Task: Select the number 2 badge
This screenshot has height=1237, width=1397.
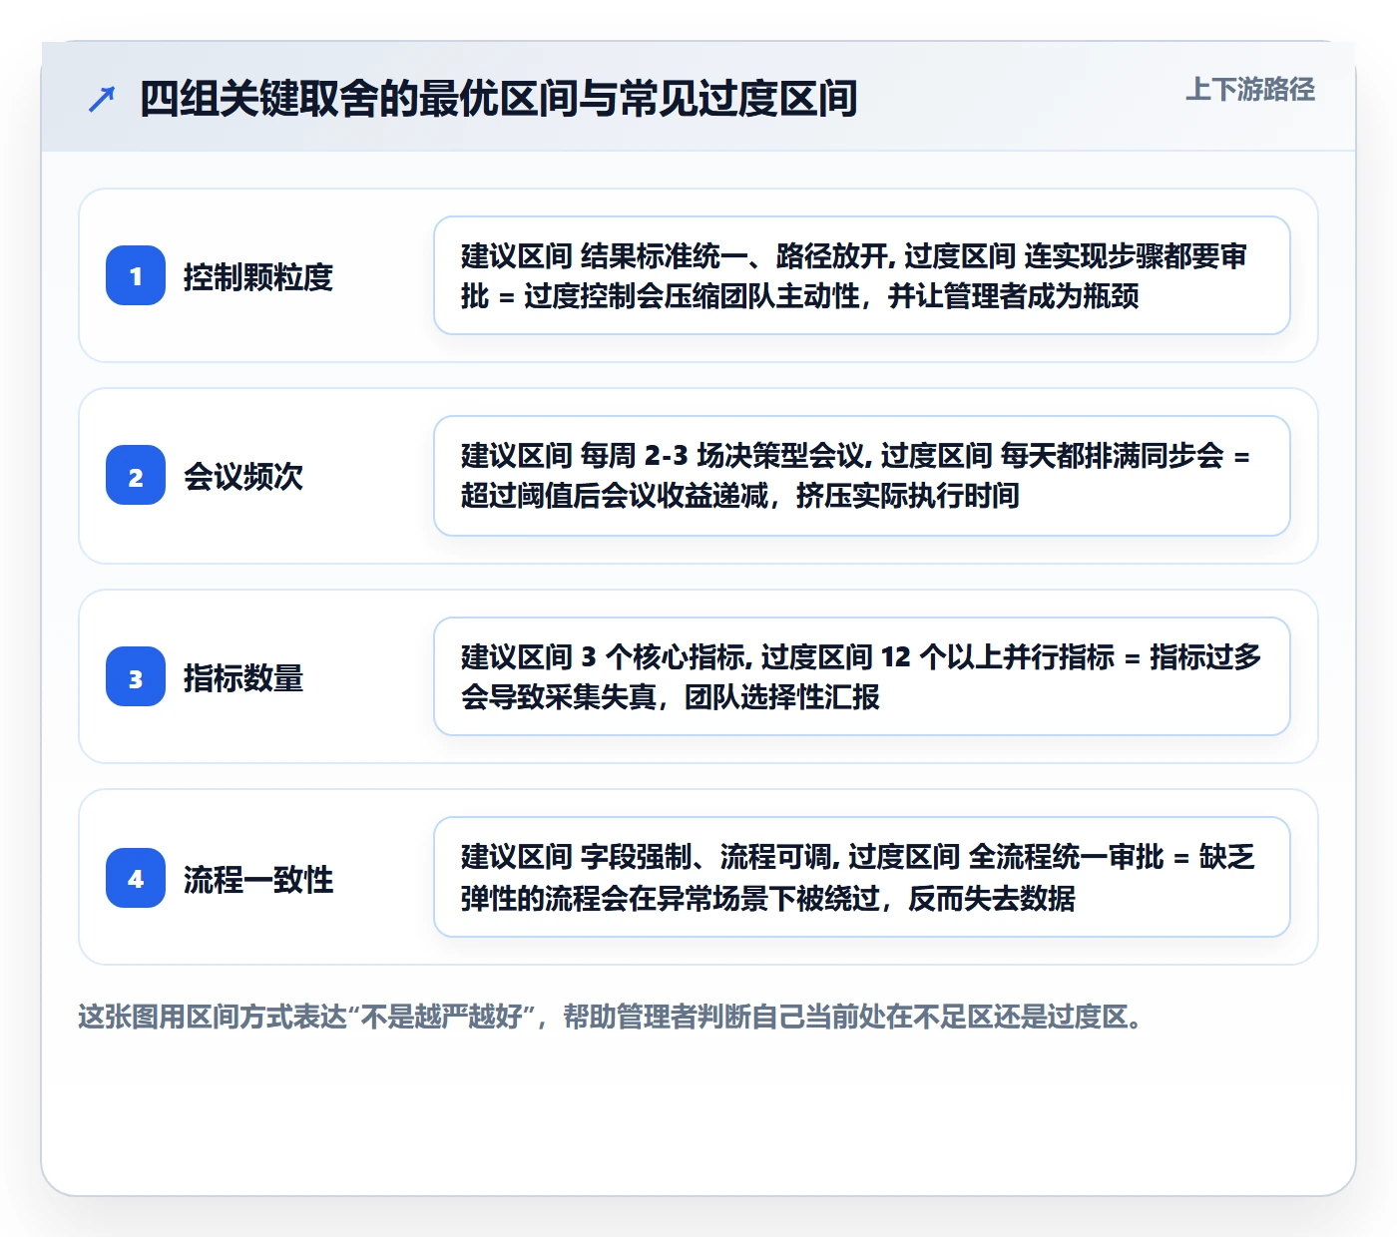Action: 136,475
